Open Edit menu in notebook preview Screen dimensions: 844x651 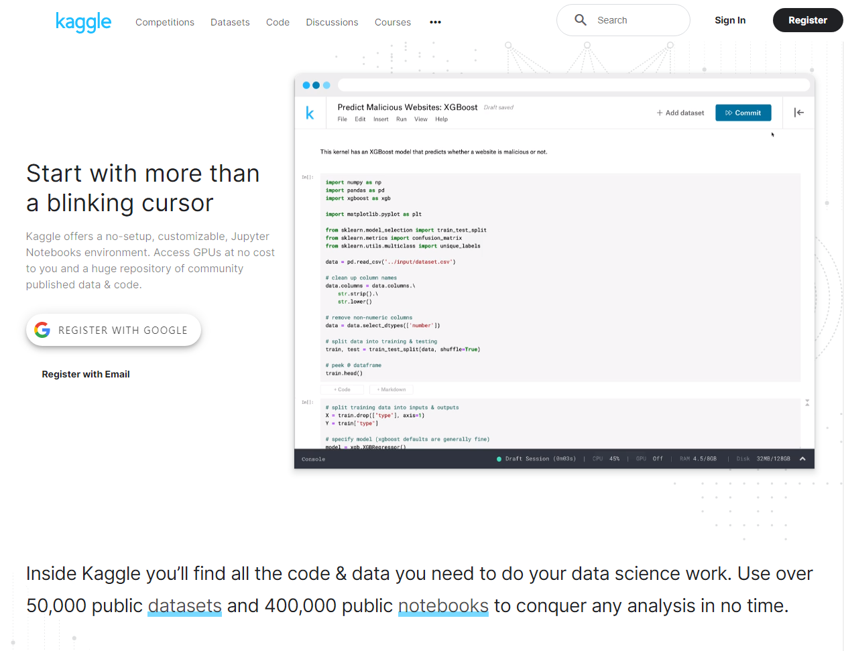coord(360,119)
